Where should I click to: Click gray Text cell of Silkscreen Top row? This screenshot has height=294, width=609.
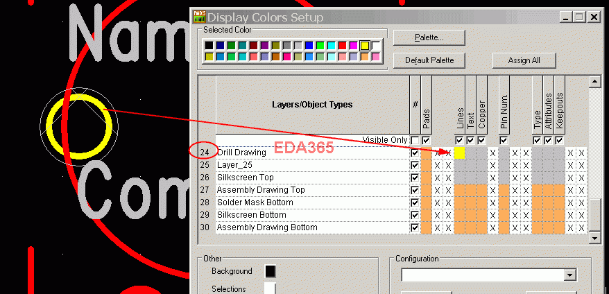(x=470, y=178)
